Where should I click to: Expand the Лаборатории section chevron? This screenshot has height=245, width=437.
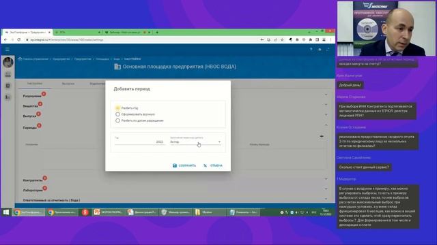pyautogui.click(x=326, y=189)
